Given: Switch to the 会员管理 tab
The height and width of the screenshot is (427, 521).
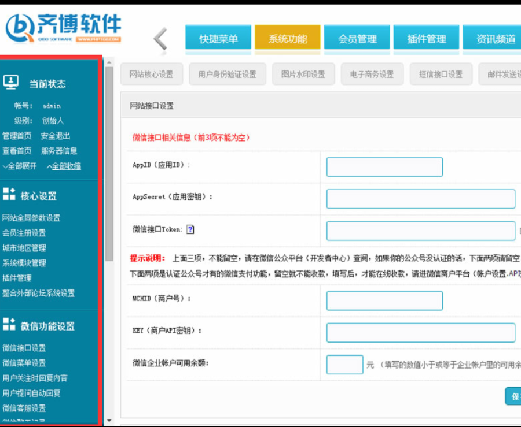Looking at the screenshot, I should (x=357, y=39).
